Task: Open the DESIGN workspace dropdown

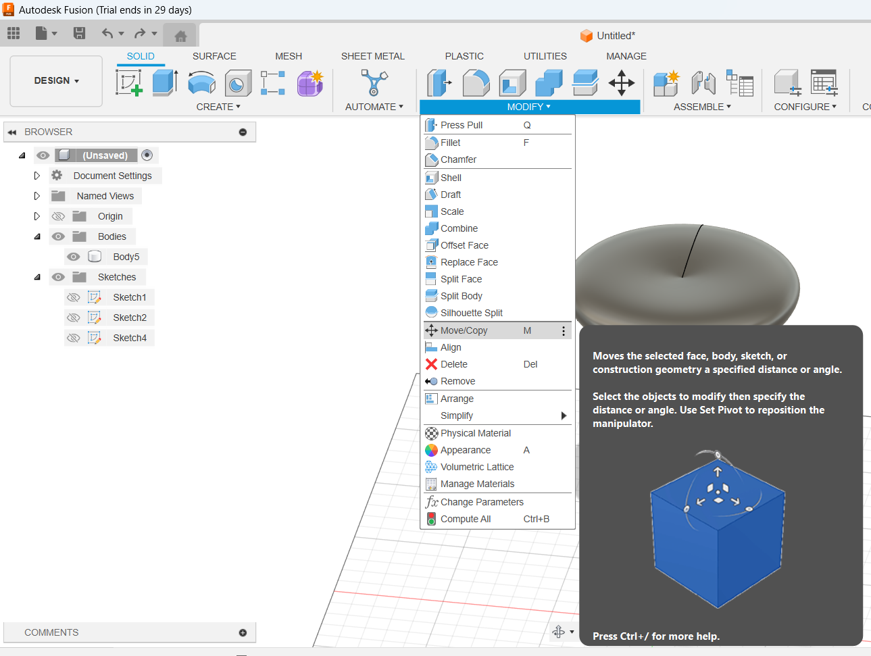Action: point(56,81)
